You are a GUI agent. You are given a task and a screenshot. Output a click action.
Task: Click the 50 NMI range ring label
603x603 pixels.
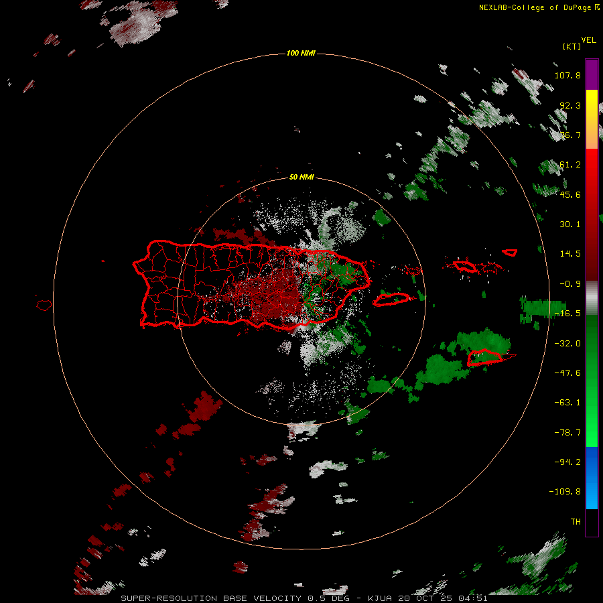(301, 177)
